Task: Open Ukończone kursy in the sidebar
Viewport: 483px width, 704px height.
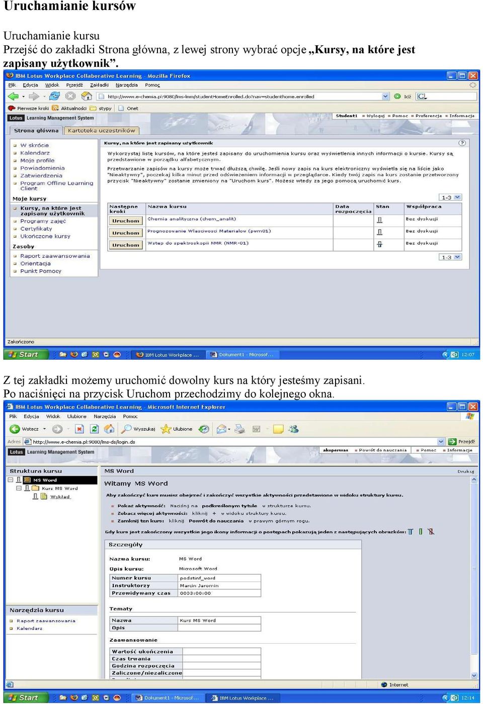Action: tap(45, 236)
